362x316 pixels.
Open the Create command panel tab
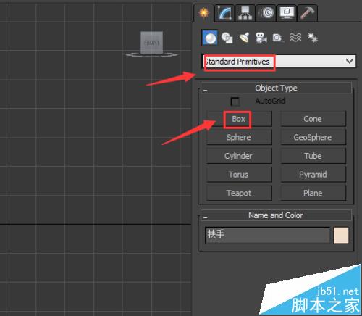coord(204,13)
